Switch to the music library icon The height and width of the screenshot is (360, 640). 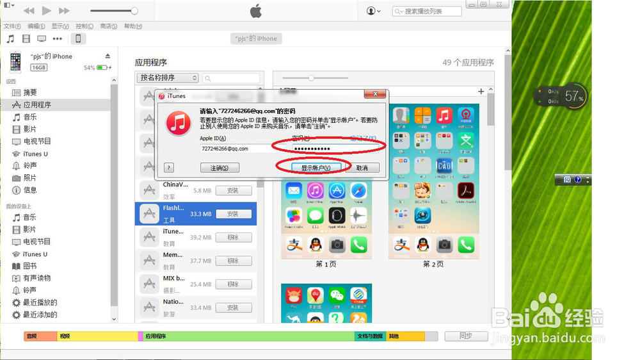click(x=11, y=39)
